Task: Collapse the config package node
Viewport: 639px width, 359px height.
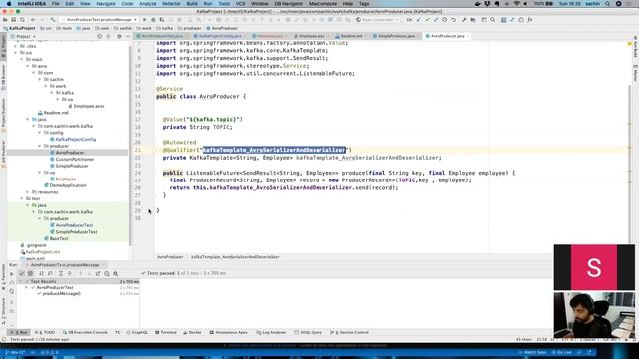Action: click(x=40, y=133)
